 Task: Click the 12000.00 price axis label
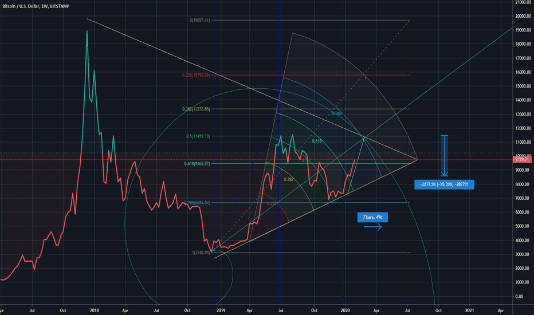click(523, 128)
